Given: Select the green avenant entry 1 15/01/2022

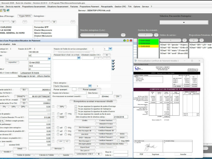Looking at the screenshot, I should pos(148,40).
